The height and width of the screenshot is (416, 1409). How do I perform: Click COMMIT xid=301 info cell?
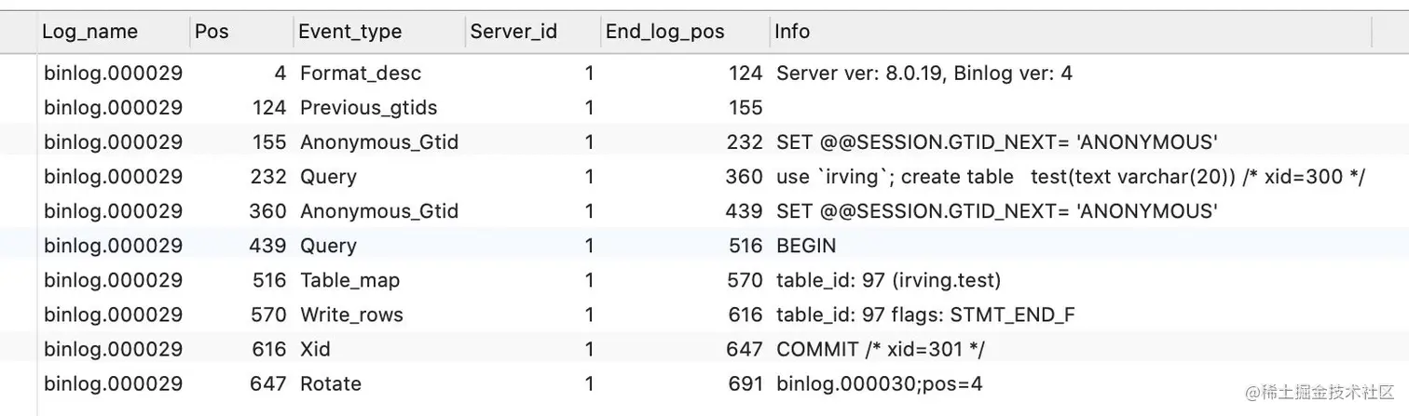880,349
